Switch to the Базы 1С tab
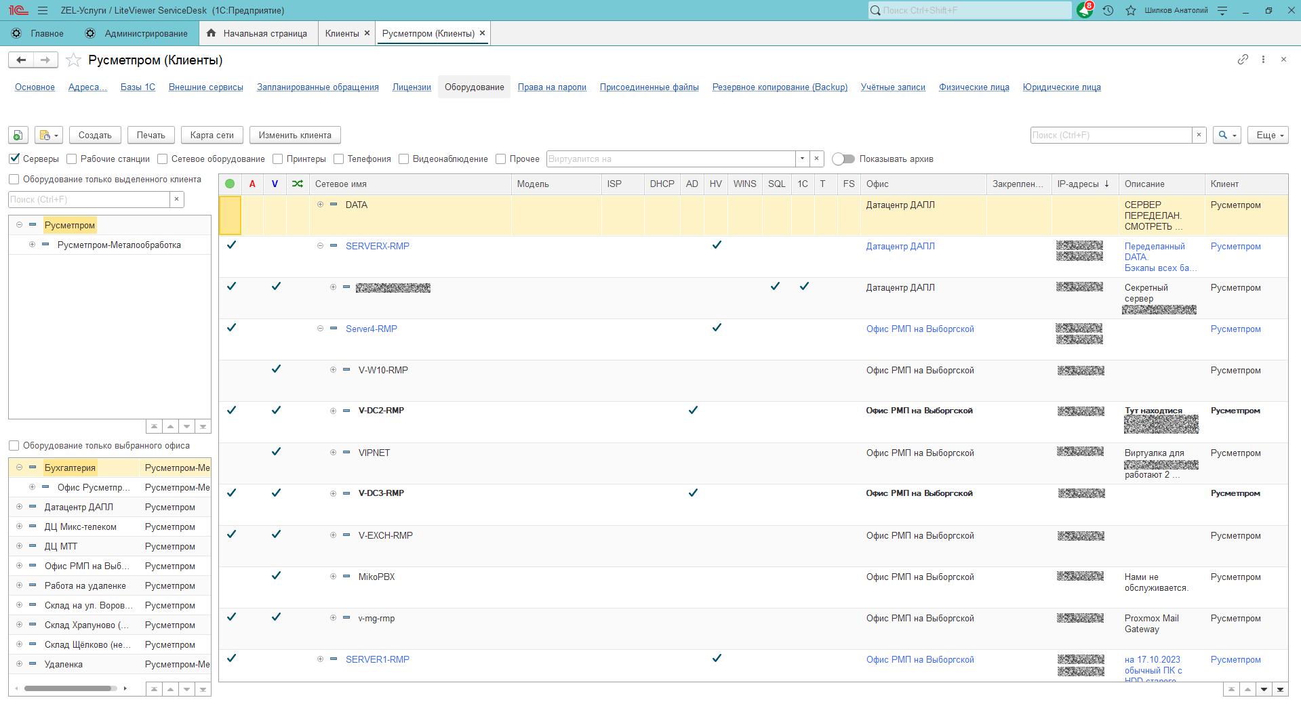 138,87
